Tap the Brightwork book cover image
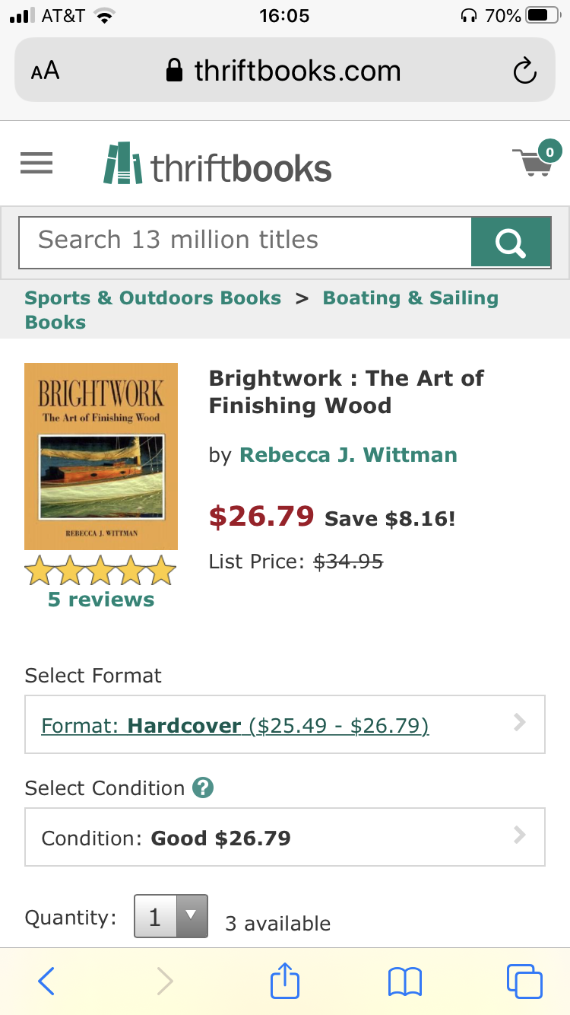This screenshot has height=1015, width=570. tap(101, 457)
